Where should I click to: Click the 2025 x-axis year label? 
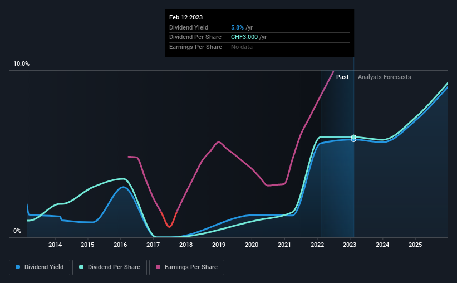[x=415, y=245]
